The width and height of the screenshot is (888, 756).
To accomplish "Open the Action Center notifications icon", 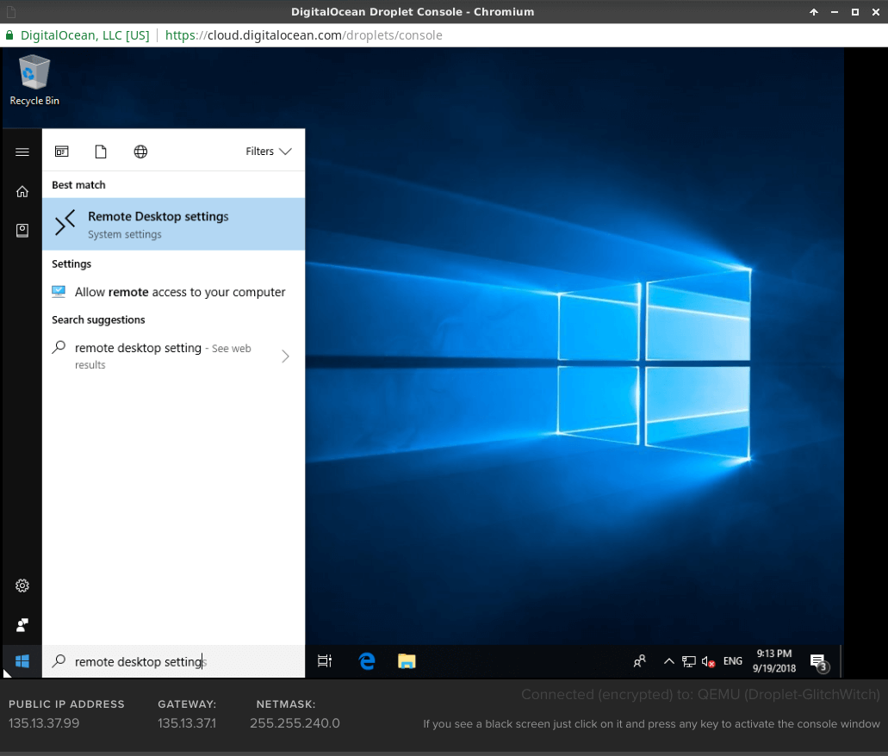I will pyautogui.click(x=818, y=661).
